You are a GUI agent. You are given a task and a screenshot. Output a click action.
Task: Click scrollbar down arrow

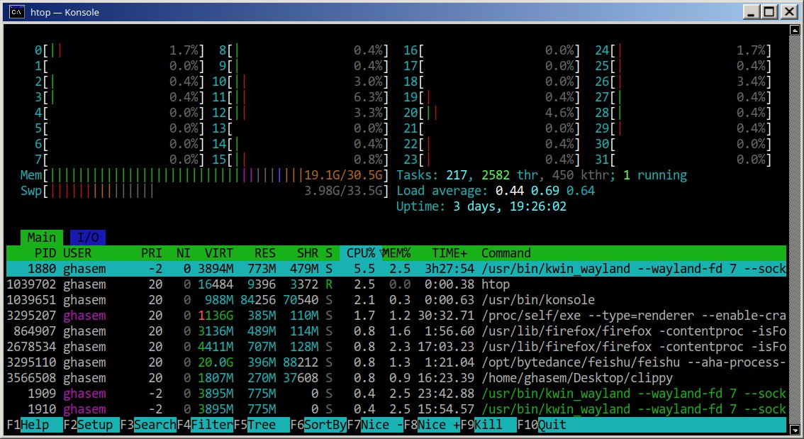click(x=794, y=430)
